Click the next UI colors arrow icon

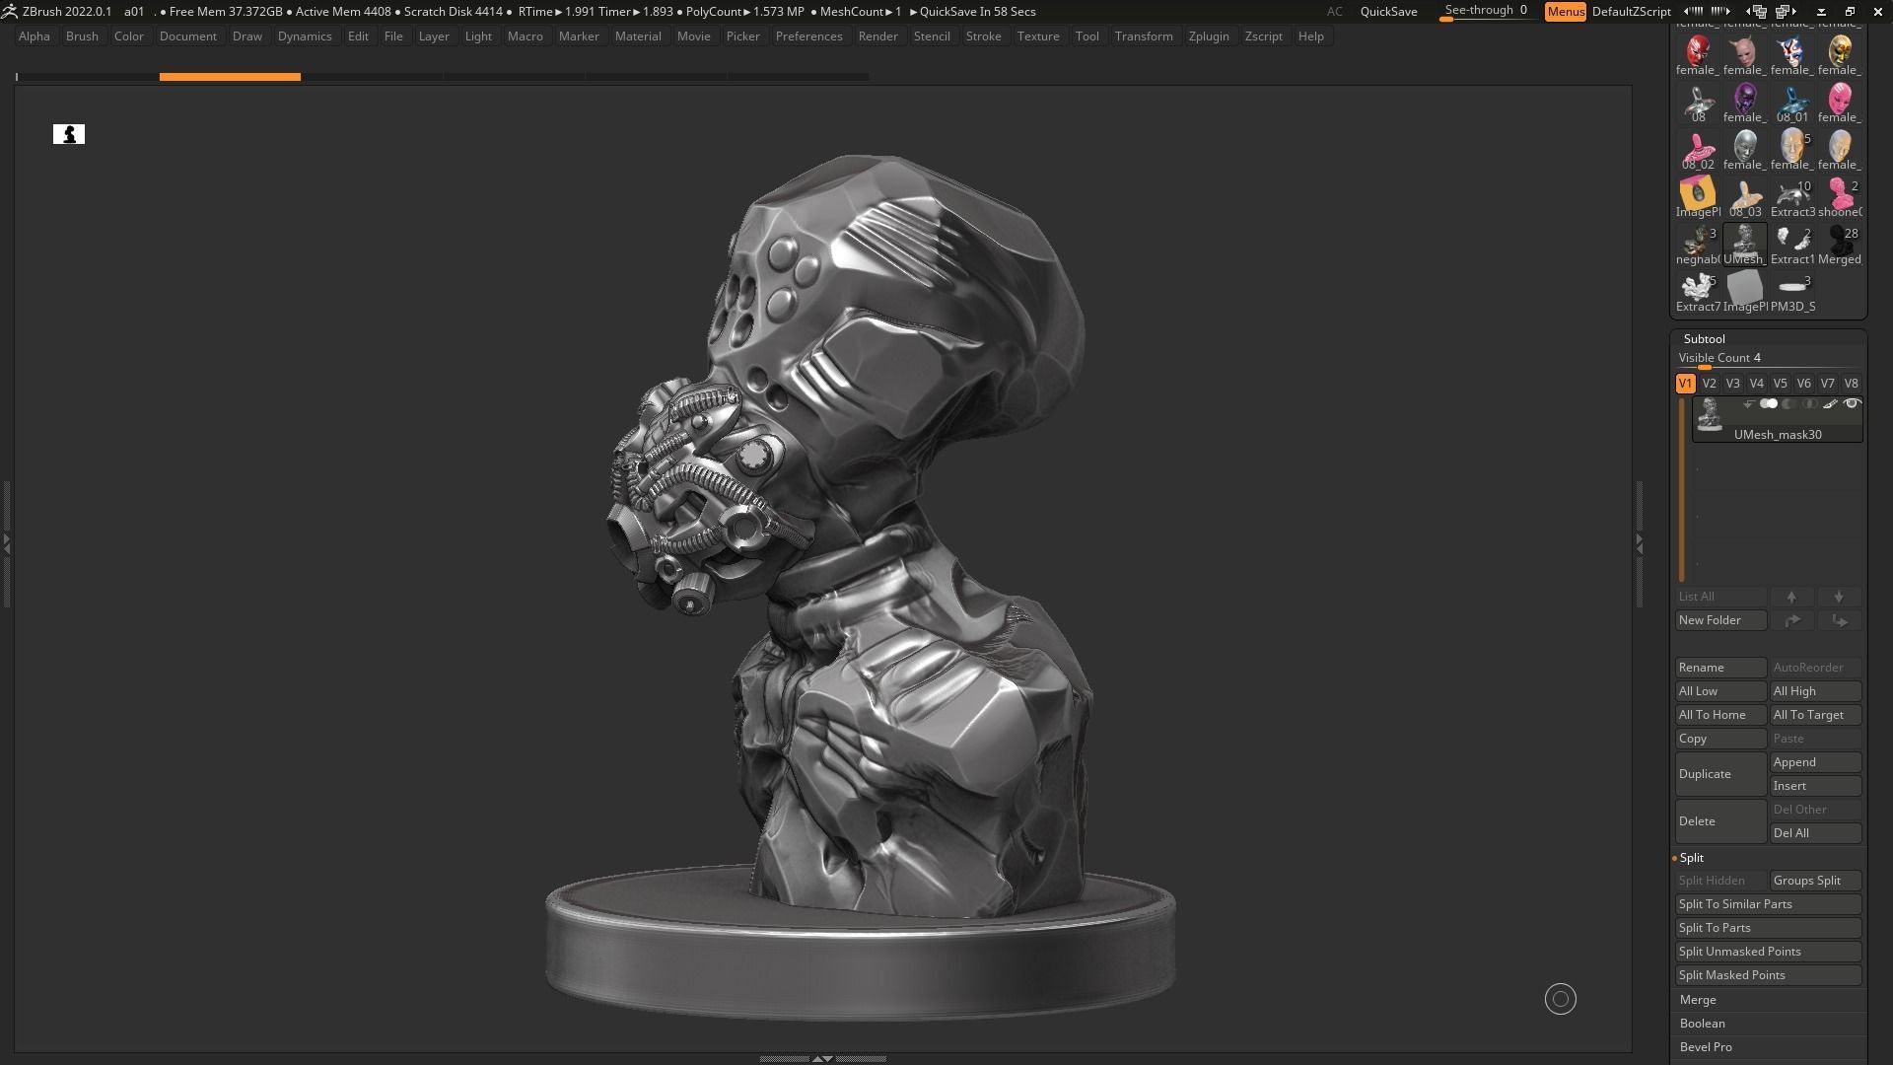point(1720,12)
